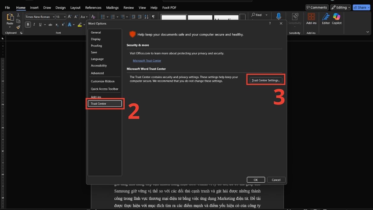Open the Foxit PDF menu
Image resolution: width=373 pixels, height=210 pixels.
[x=169, y=7]
